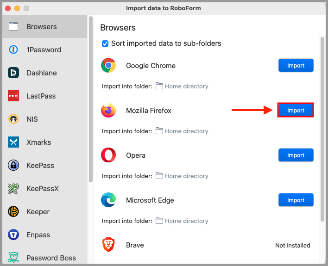The width and height of the screenshot is (328, 266).
Task: Open the KeePassX import category
Action: click(45, 188)
